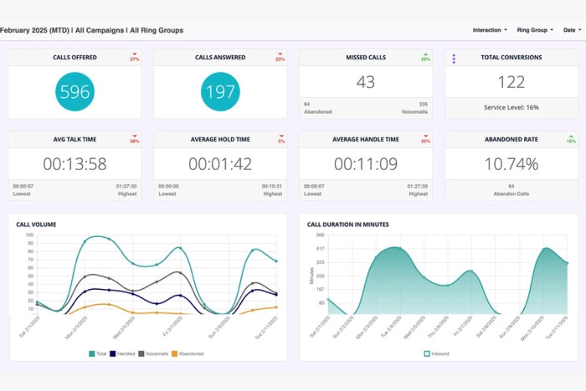Open the three-dot menu on Total Conversions
Viewport: 586px width, 391px height.
pos(454,59)
